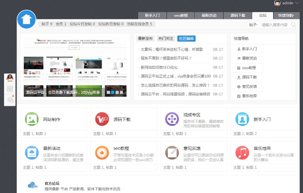Click the blue home logo icon
Image resolution: width=303 pixels, height=193 pixels.
[x=27, y=19]
